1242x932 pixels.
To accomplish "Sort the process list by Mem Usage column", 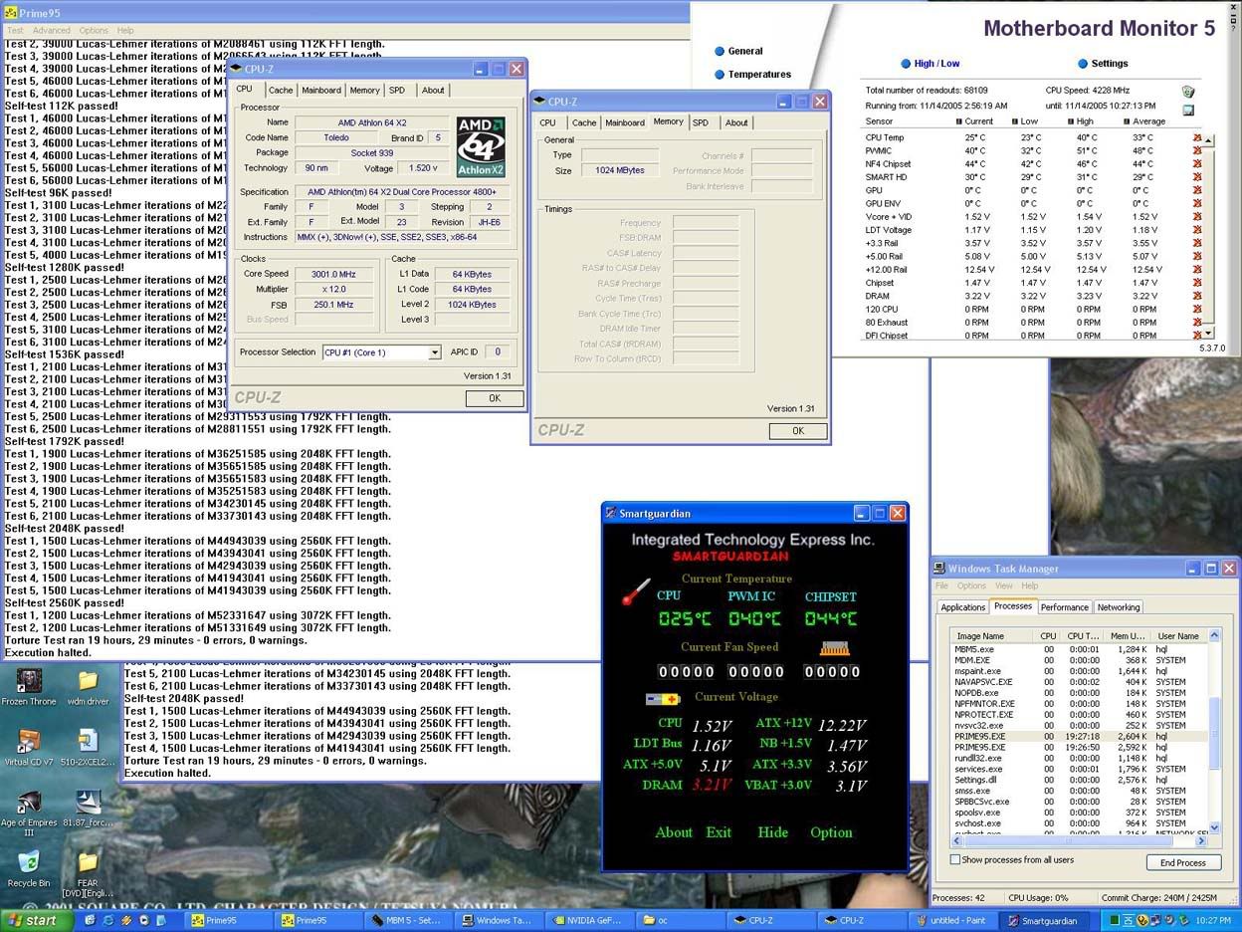I will pyautogui.click(x=1129, y=635).
